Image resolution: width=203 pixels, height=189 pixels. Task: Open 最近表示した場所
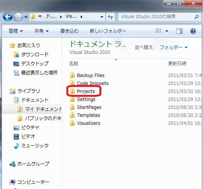(x=39, y=72)
